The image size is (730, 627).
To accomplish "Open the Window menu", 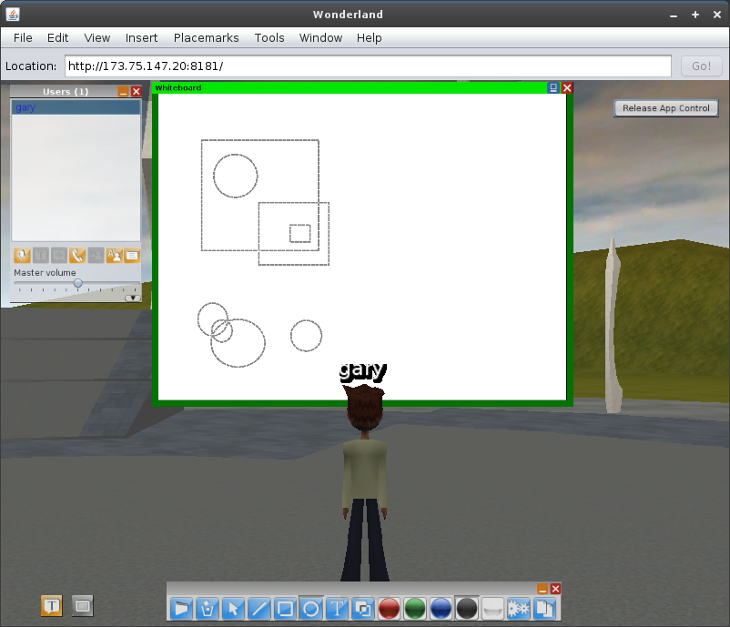I will pyautogui.click(x=320, y=37).
